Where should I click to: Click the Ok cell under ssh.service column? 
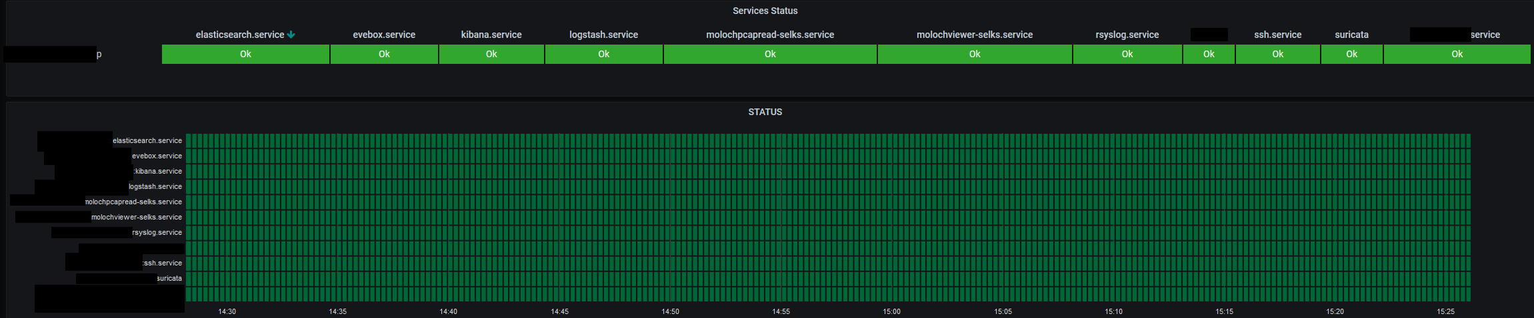click(1277, 54)
